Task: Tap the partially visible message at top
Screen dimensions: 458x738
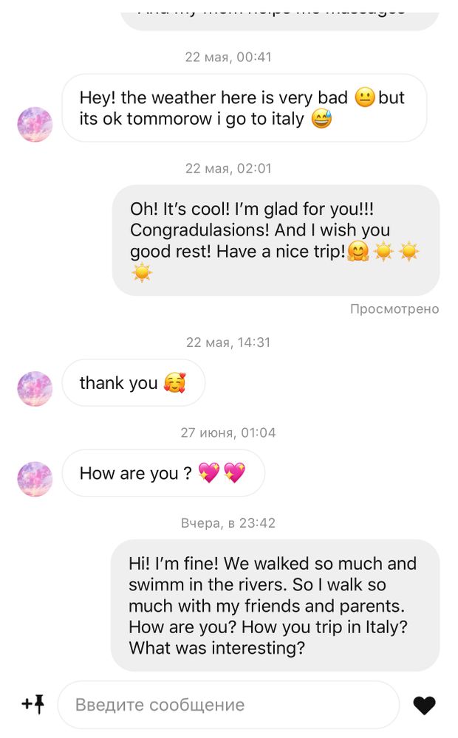Action: pyautogui.click(x=279, y=15)
